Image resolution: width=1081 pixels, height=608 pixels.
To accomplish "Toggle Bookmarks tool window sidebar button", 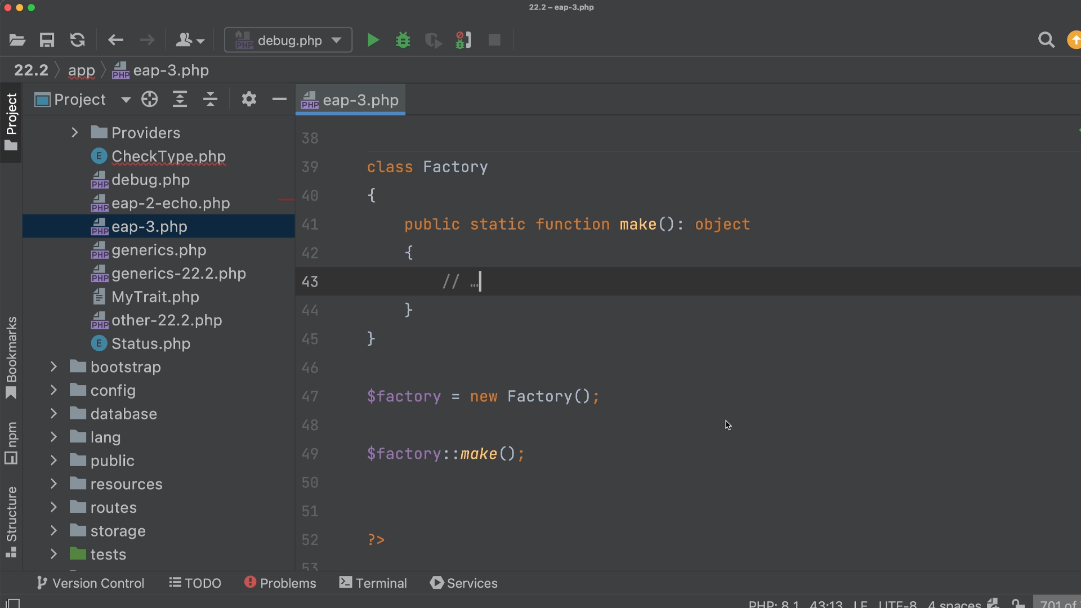I will point(11,357).
